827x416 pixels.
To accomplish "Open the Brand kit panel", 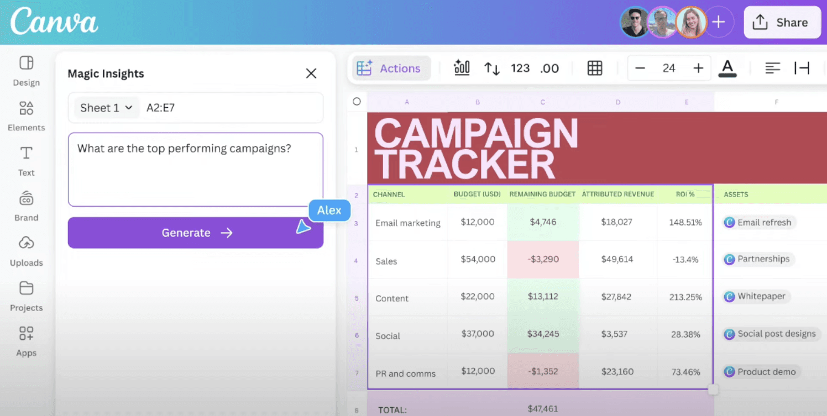I will coord(26,206).
